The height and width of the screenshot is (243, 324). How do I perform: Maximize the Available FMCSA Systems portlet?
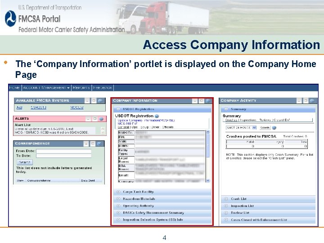coord(94,101)
